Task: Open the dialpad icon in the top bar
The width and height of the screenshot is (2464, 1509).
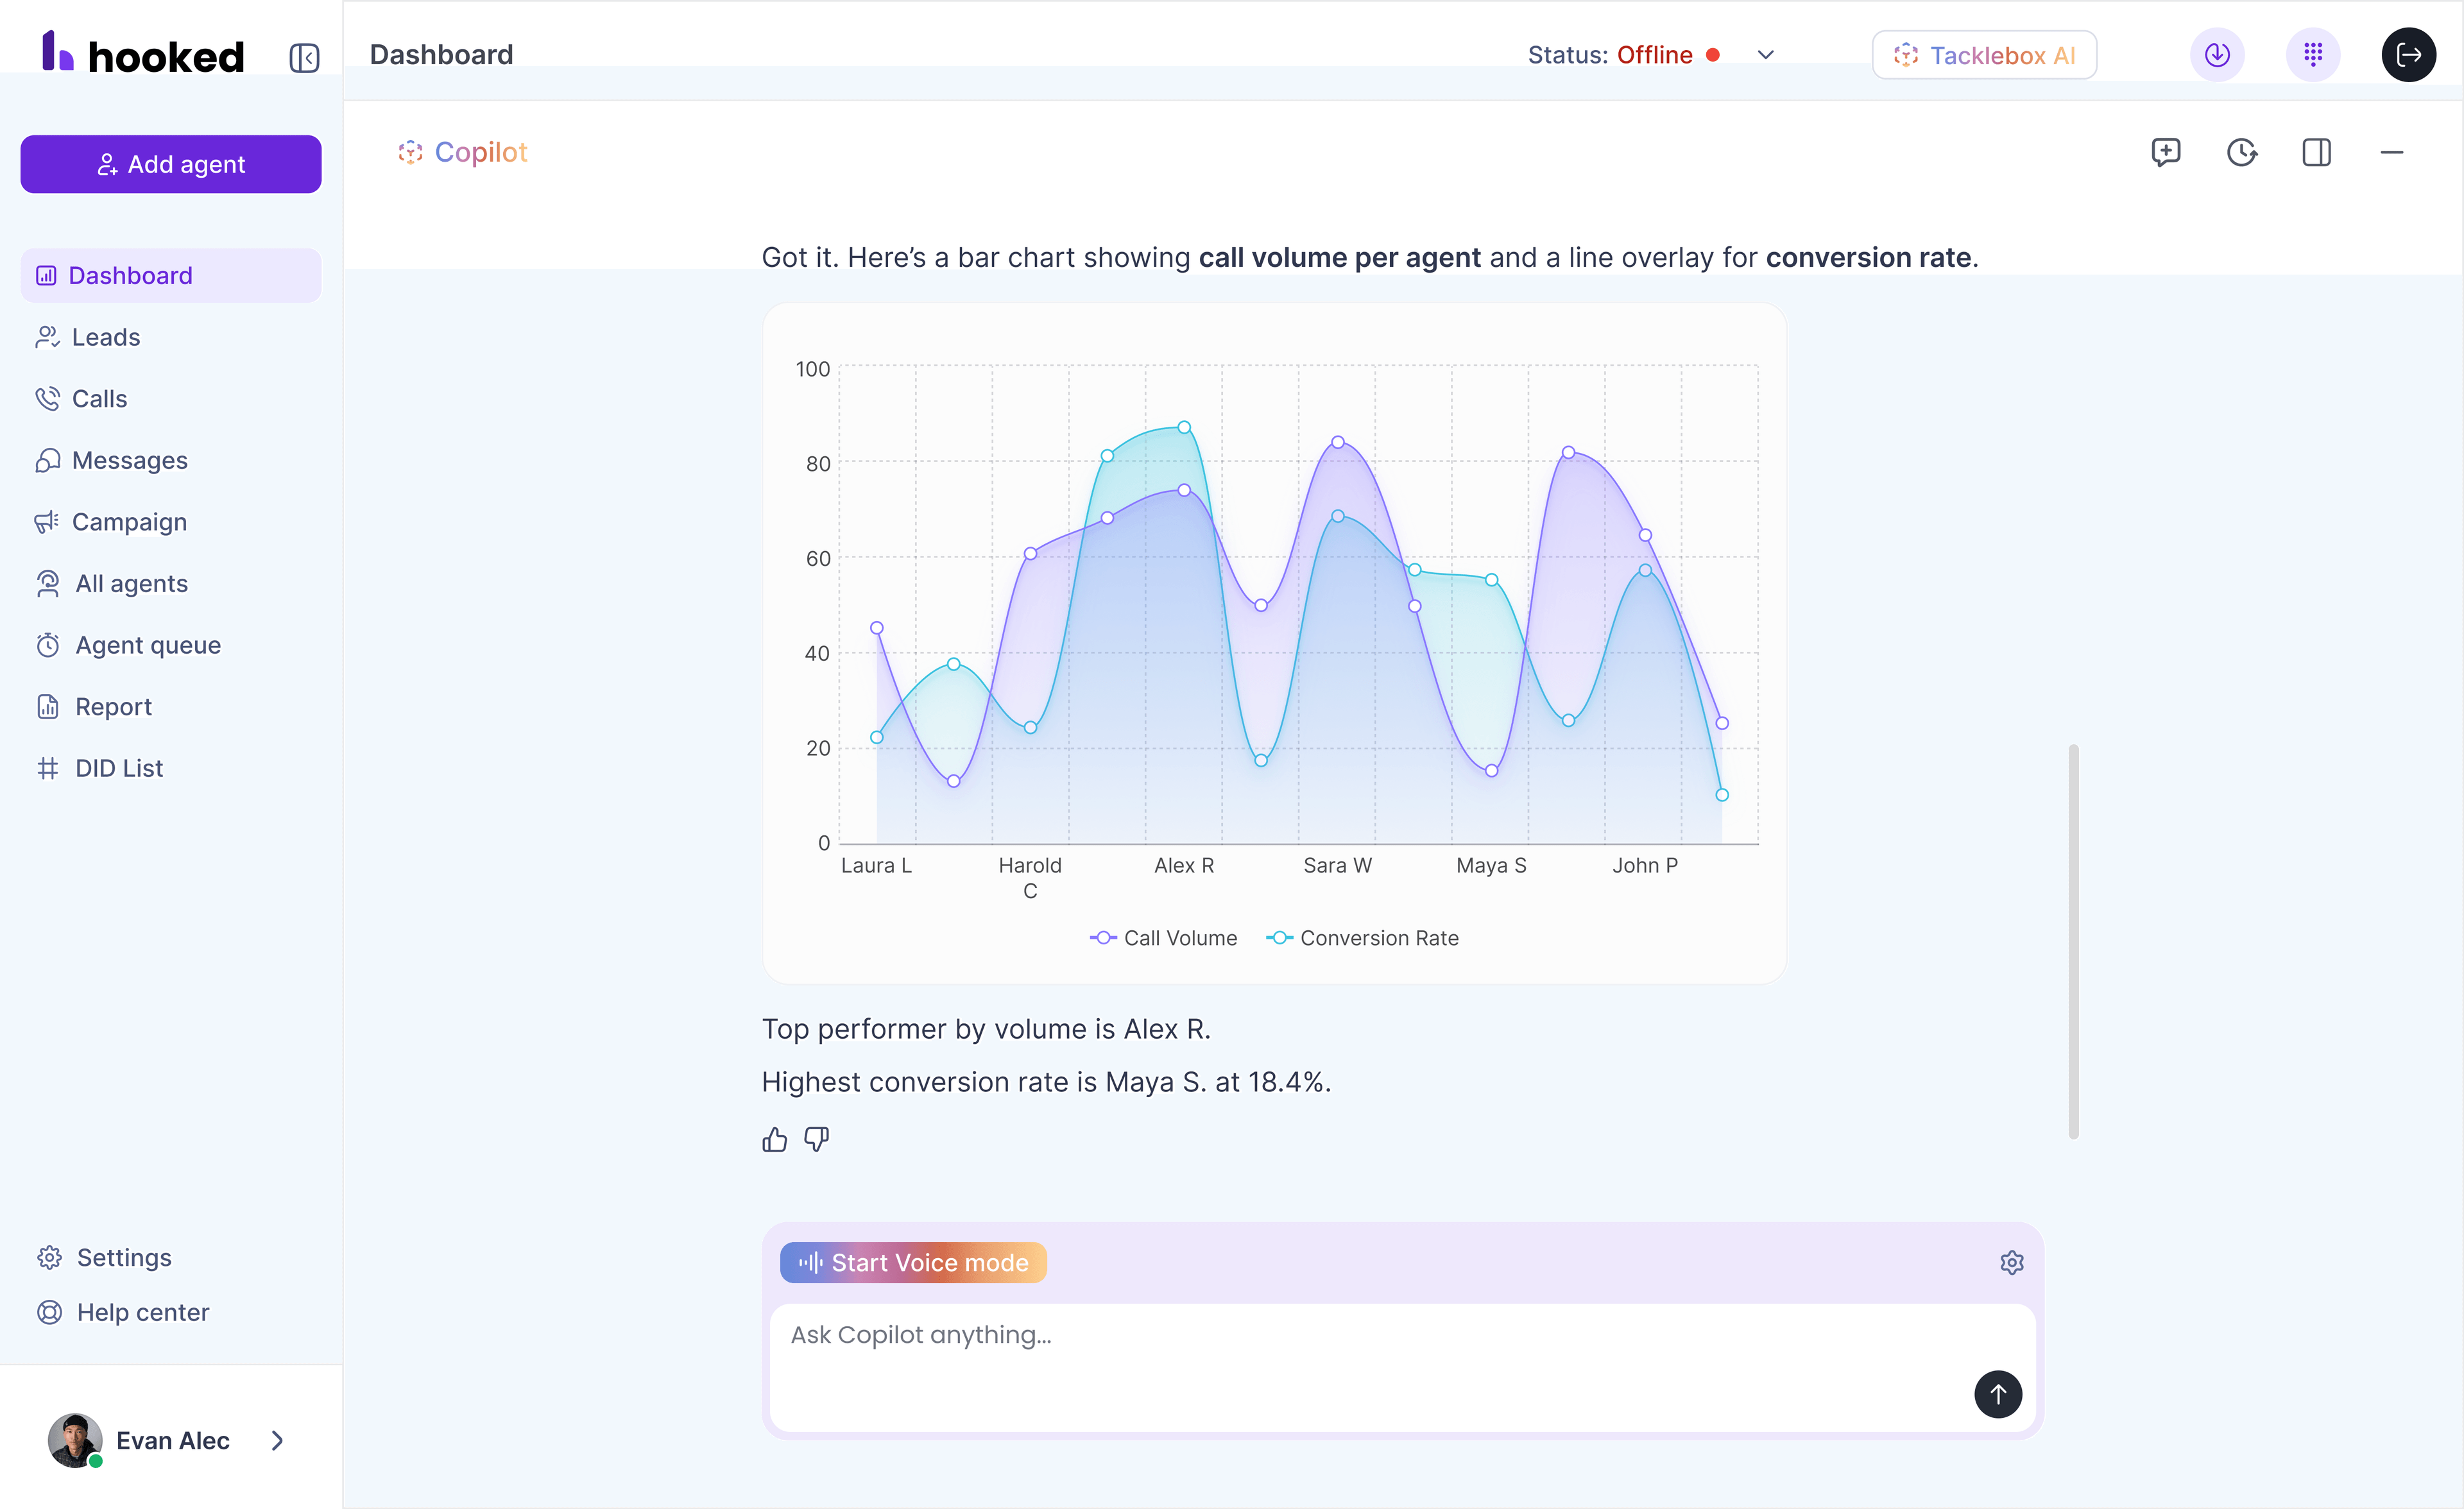Action: click(2313, 55)
